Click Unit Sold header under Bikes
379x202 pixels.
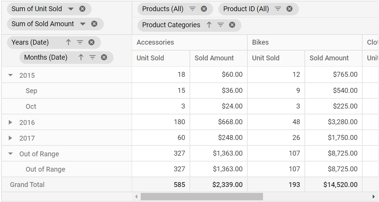[x=276, y=58]
